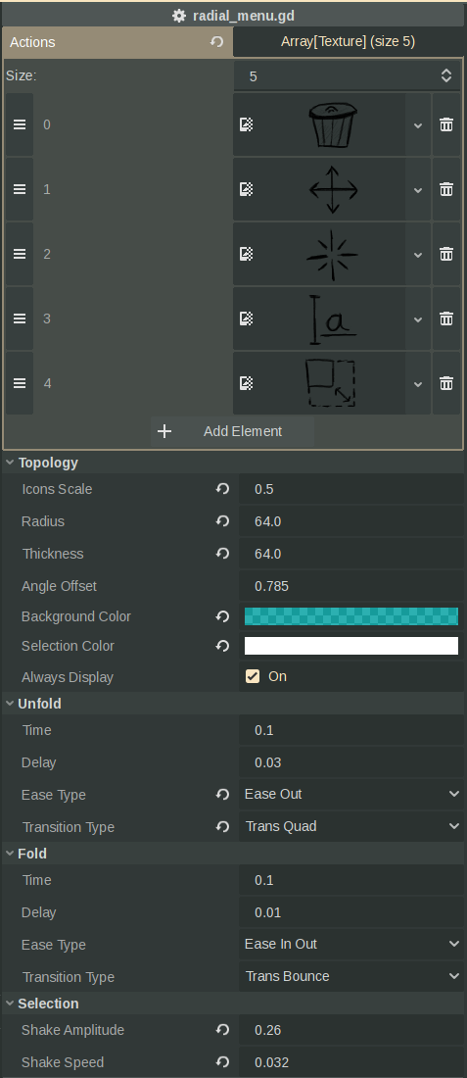Image resolution: width=467 pixels, height=1078 pixels.
Task: Toggle the Always Display checkbox
Action: point(253,676)
